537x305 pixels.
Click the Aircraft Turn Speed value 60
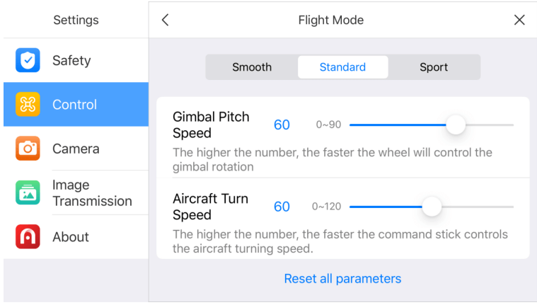coord(282,207)
